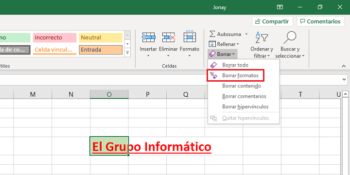
Task: Collapse the ribbon with the chevron
Action: [x=344, y=66]
